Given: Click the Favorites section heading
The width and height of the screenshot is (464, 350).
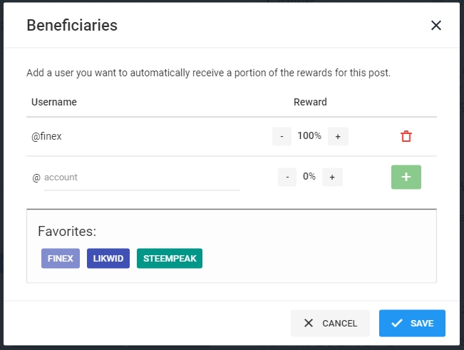Looking at the screenshot, I should click(x=67, y=232).
